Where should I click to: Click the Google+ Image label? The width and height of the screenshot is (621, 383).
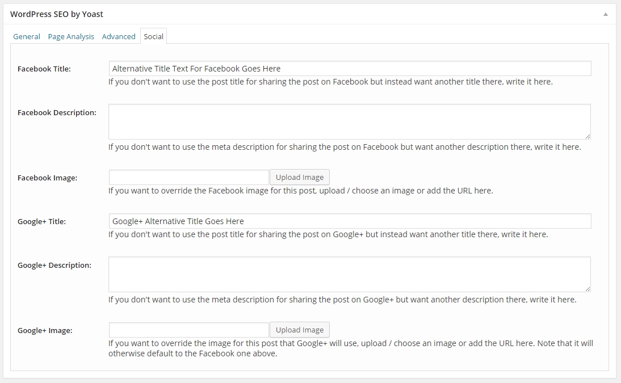[x=45, y=330]
